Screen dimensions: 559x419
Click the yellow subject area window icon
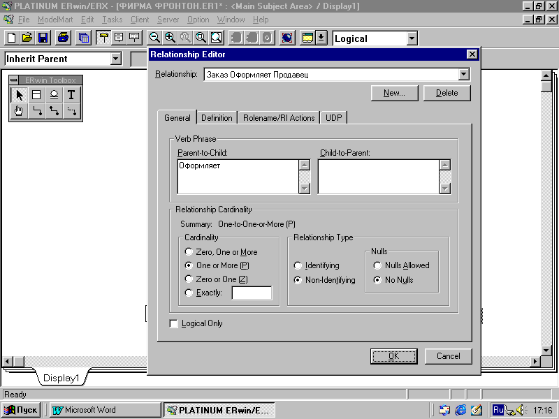pyautogui.click(x=307, y=38)
